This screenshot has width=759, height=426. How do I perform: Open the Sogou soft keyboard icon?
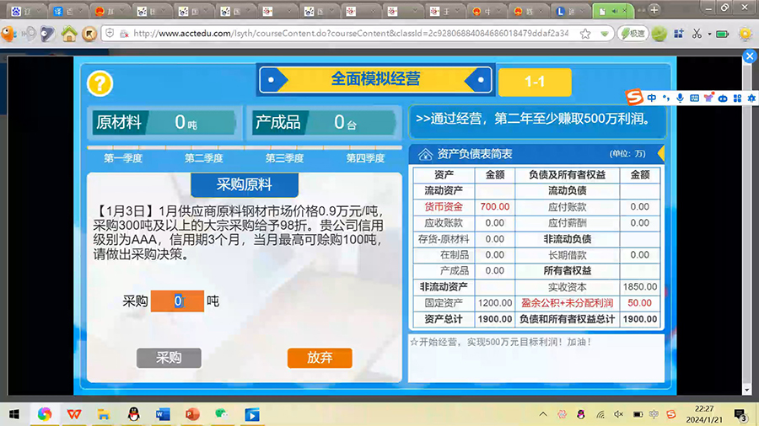tap(694, 99)
